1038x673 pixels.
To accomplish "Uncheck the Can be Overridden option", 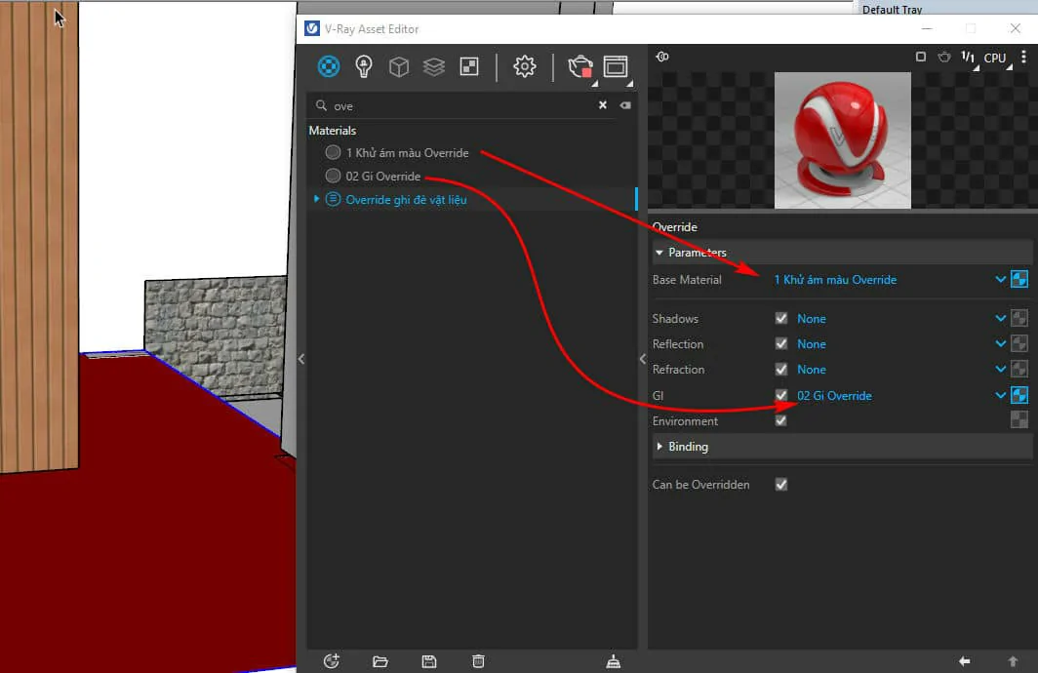I will pos(780,484).
